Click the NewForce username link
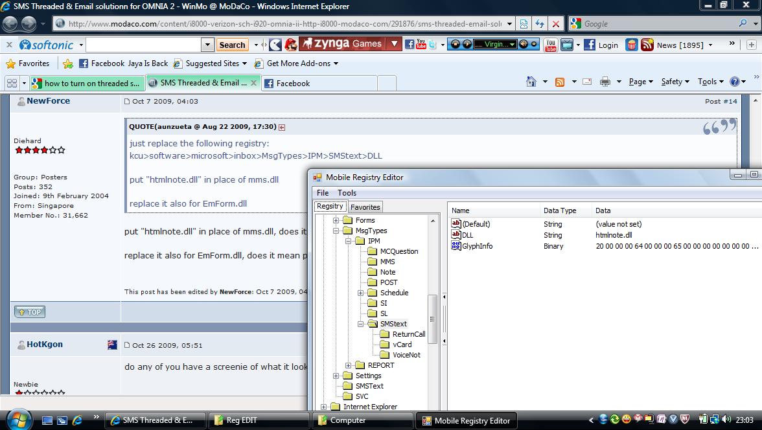 [x=48, y=101]
